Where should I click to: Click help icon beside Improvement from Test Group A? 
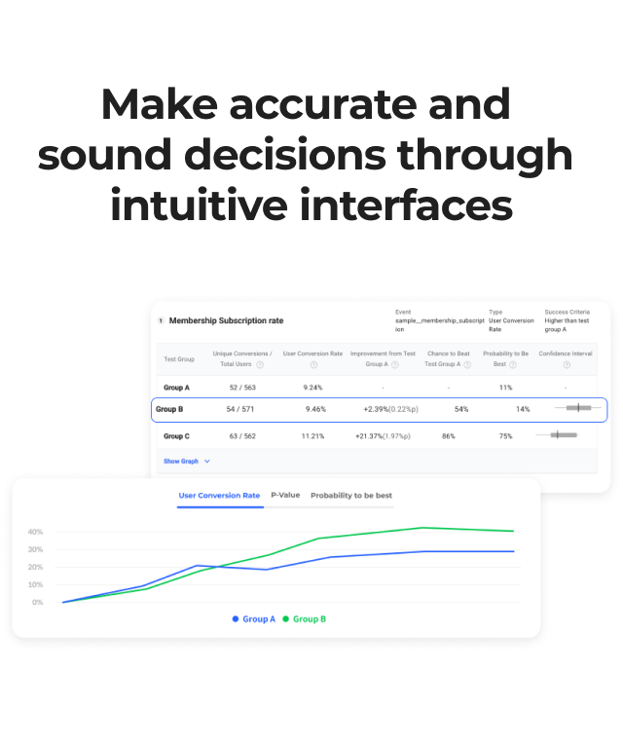pyautogui.click(x=398, y=364)
